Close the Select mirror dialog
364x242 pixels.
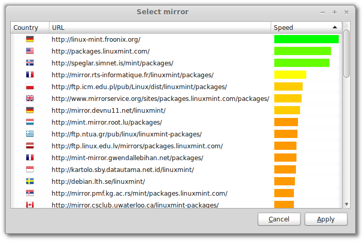pos(346,12)
